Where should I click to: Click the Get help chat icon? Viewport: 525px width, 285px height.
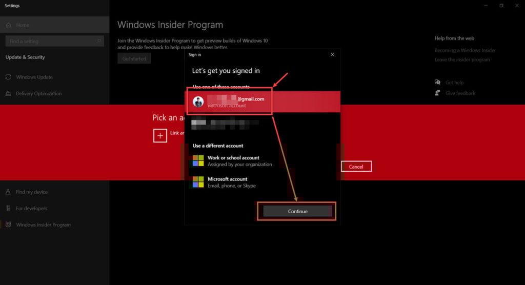click(437, 82)
